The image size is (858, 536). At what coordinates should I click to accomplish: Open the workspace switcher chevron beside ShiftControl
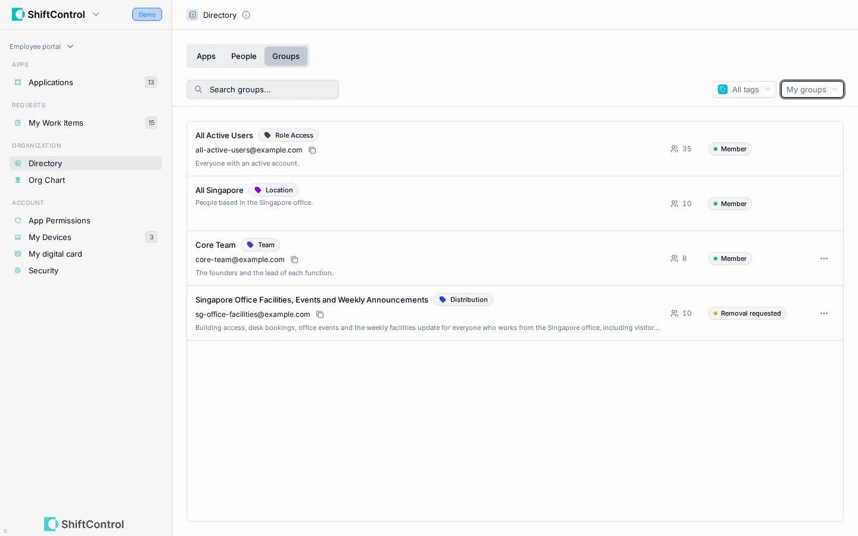[x=96, y=14]
